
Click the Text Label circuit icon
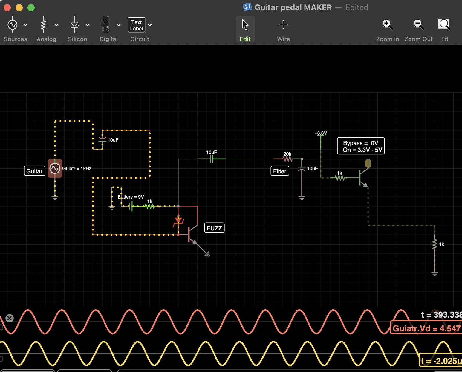click(x=137, y=25)
